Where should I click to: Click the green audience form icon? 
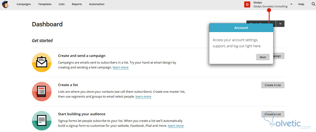click(x=42, y=120)
